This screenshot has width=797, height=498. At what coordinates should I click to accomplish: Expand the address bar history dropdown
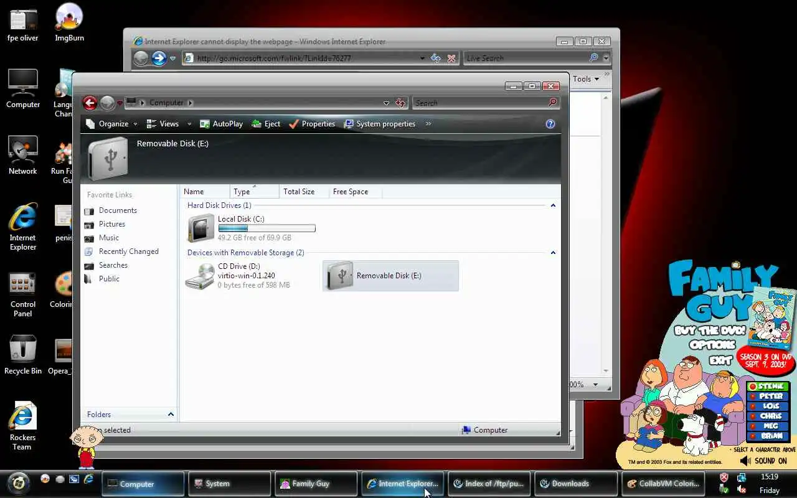pyautogui.click(x=386, y=103)
